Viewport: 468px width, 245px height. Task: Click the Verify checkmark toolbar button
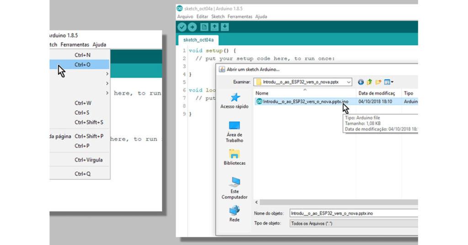(x=182, y=27)
